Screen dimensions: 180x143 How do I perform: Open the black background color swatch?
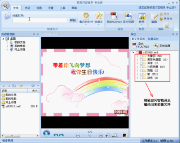coord(125,135)
